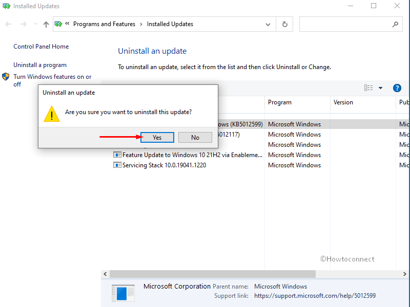Select Servicing Stack 10.0.19041.1220 row
Image resolution: width=410 pixels, height=307 pixels.
point(261,165)
